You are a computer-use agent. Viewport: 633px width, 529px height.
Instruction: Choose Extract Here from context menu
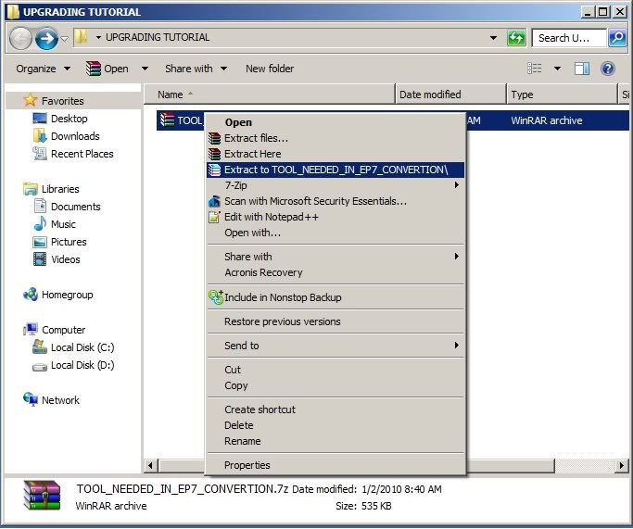coord(252,154)
